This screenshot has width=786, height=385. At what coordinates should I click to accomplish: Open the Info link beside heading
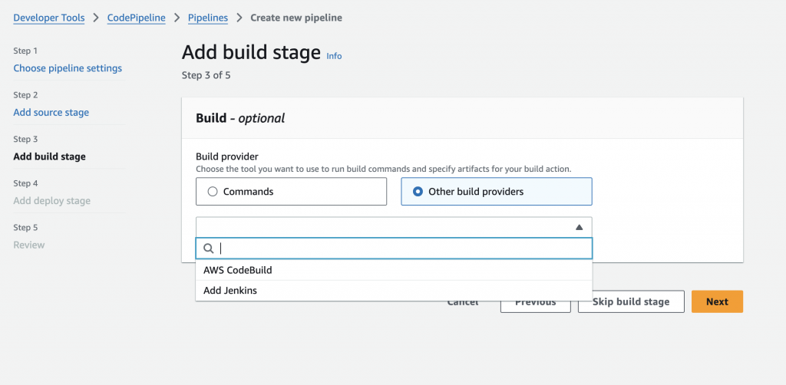[334, 56]
